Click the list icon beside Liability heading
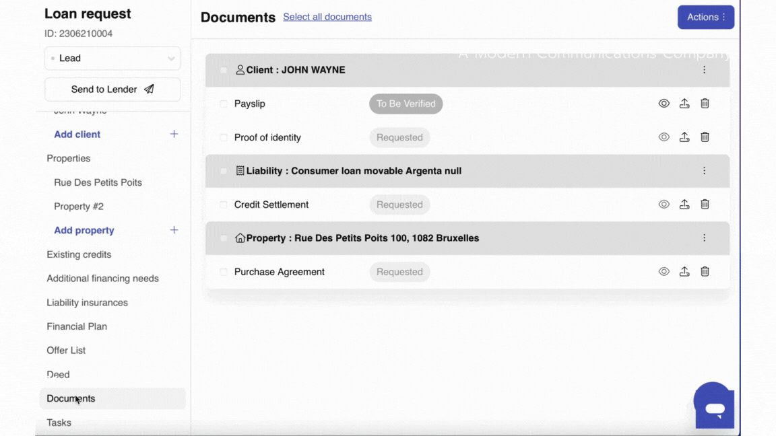 point(240,170)
